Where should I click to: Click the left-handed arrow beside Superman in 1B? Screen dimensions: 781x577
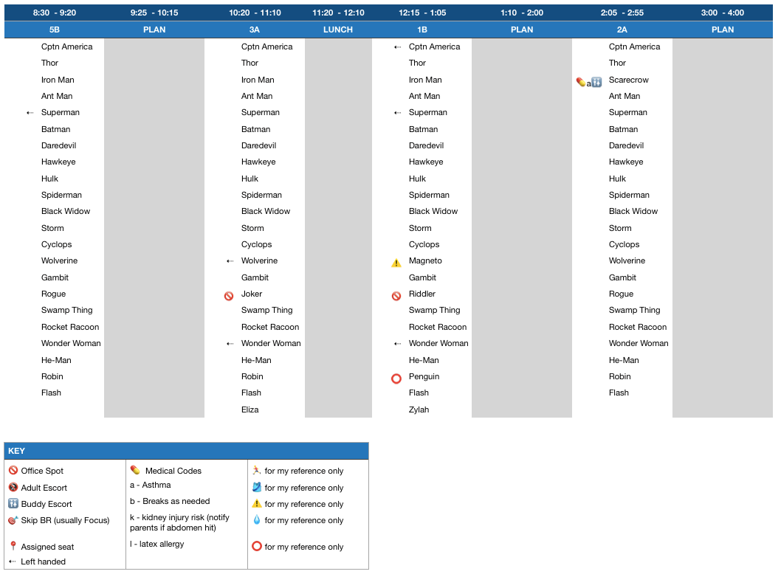(x=397, y=113)
